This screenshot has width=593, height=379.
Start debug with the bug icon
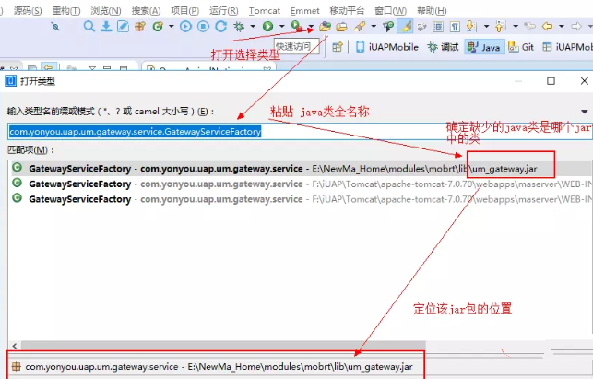click(x=239, y=26)
